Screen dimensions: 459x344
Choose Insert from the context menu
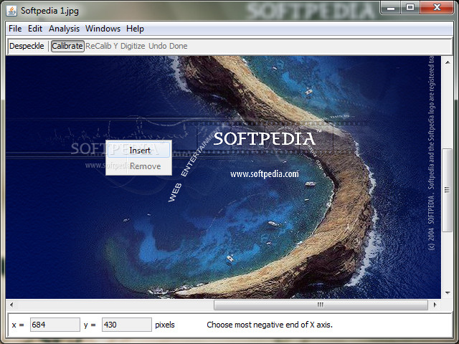click(x=138, y=150)
